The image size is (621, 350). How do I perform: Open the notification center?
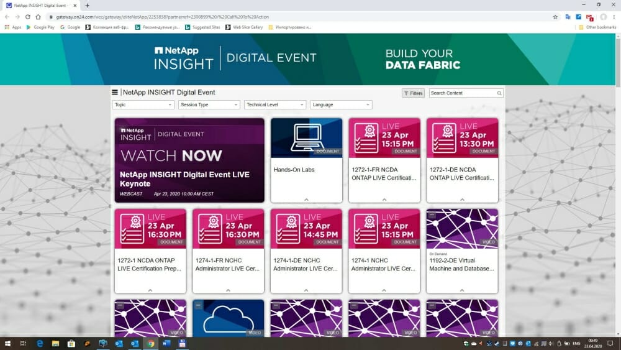pos(610,343)
